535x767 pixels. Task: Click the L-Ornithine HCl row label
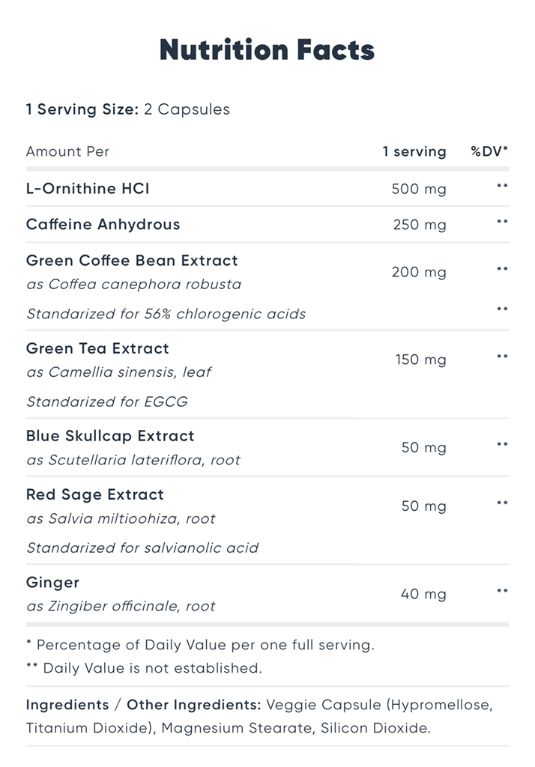88,188
